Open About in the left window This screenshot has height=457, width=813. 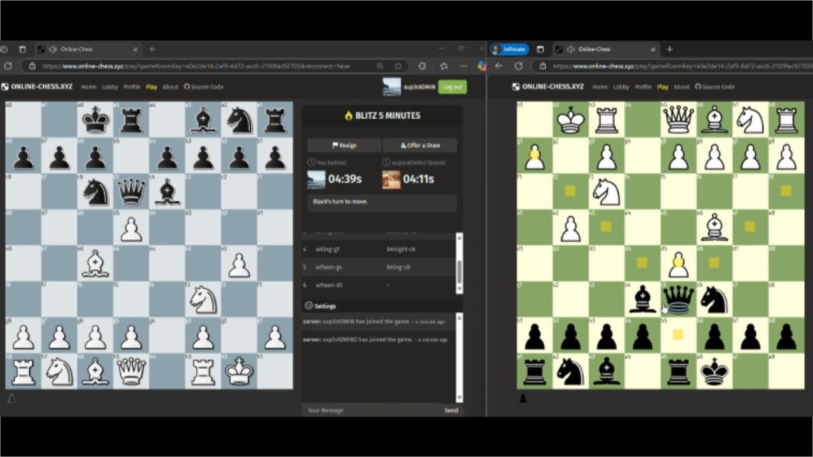[x=170, y=87]
